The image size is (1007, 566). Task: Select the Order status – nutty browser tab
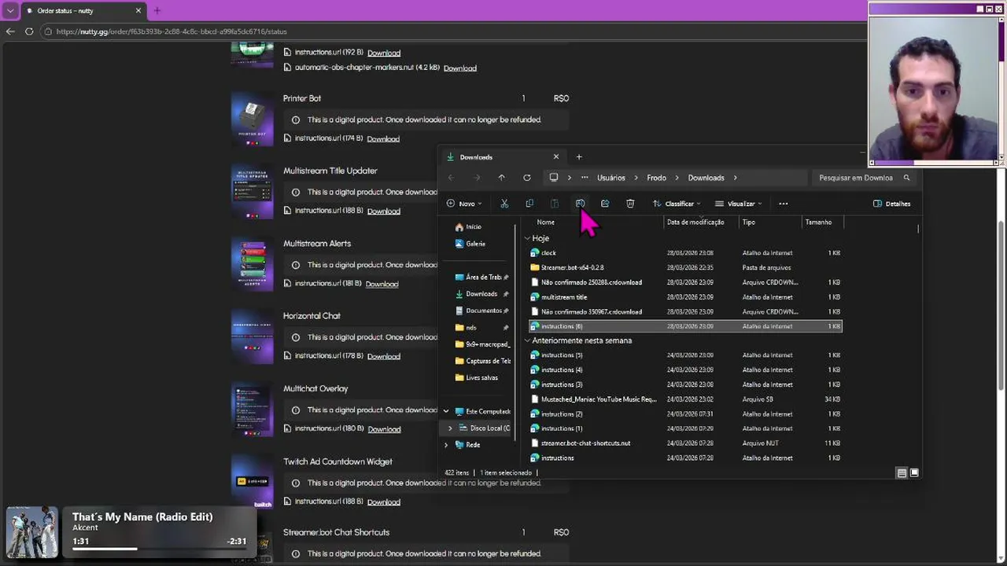point(84,11)
